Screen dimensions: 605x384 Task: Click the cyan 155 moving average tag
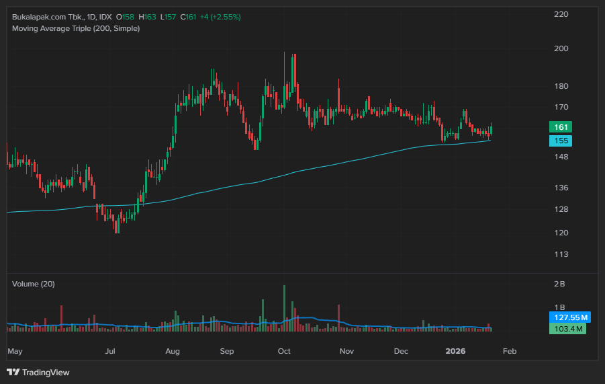(x=560, y=141)
